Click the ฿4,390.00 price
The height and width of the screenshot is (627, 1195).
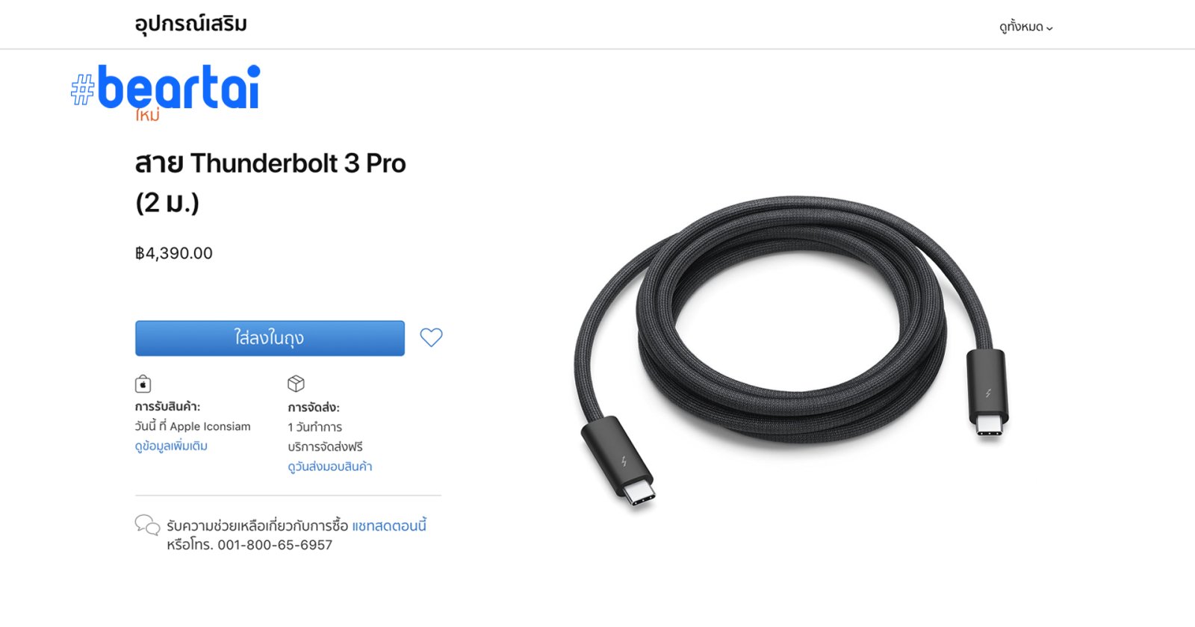(x=174, y=253)
